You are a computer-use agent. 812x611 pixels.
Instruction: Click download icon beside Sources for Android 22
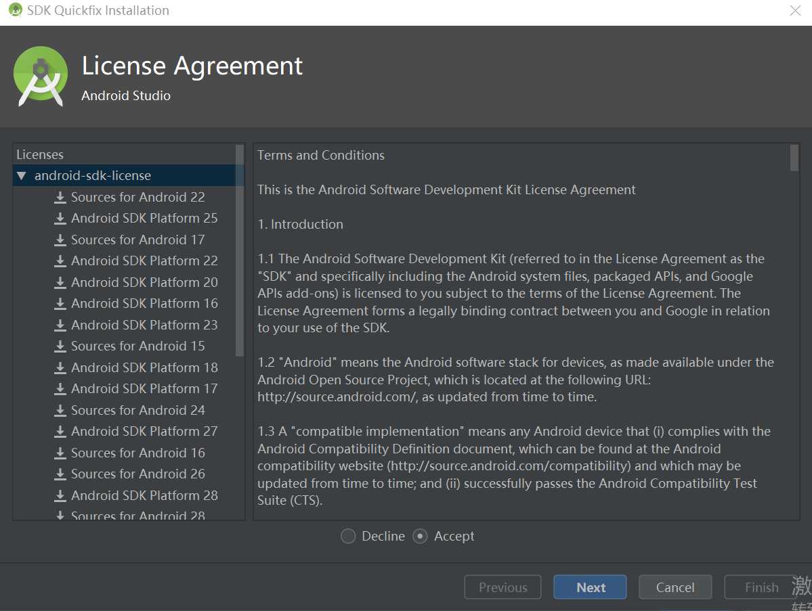(60, 197)
